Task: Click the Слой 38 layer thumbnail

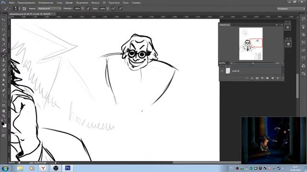Action: pyautogui.click(x=228, y=71)
